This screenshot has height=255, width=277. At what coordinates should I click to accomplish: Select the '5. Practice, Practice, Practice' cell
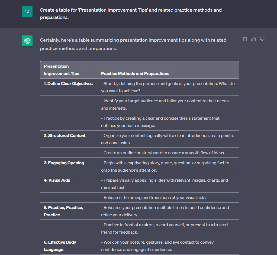(x=63, y=211)
